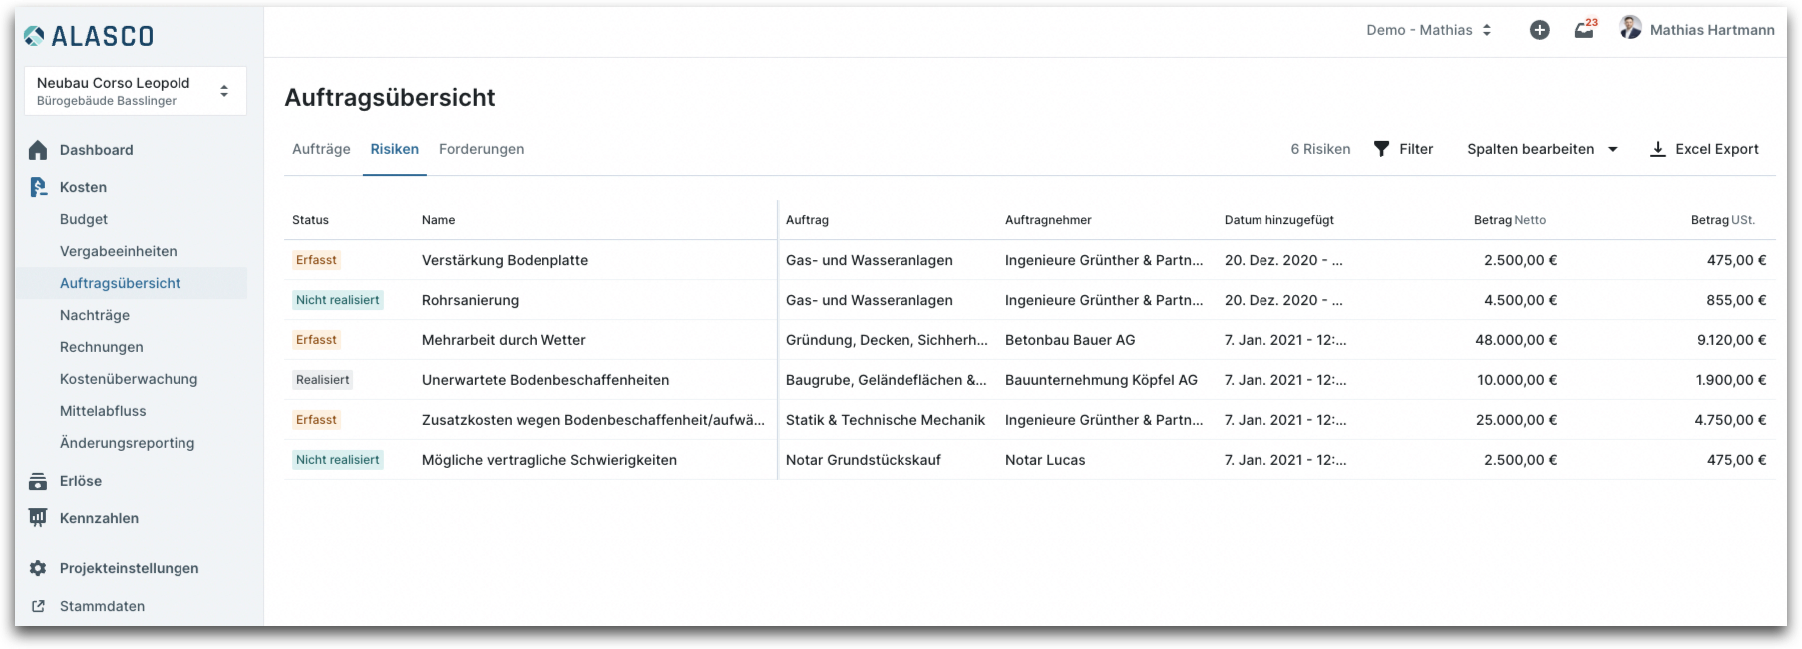Click the Kosten section icon
The width and height of the screenshot is (1802, 649).
pyautogui.click(x=38, y=187)
